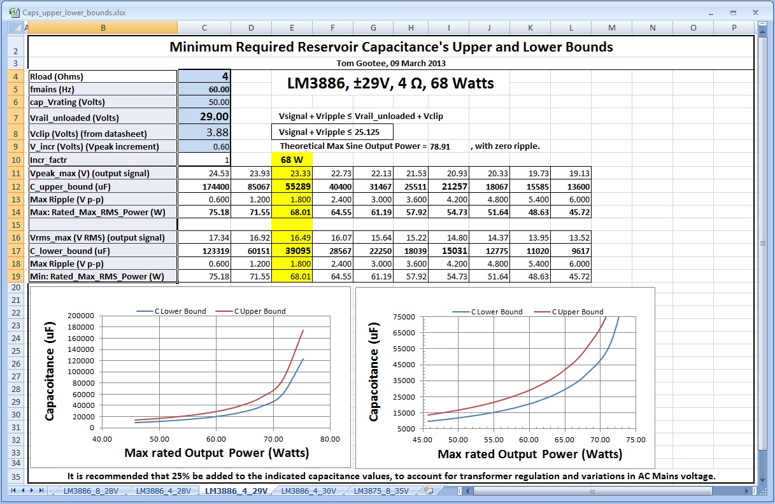Click C_lower_bound value 9617

pyautogui.click(x=571, y=251)
